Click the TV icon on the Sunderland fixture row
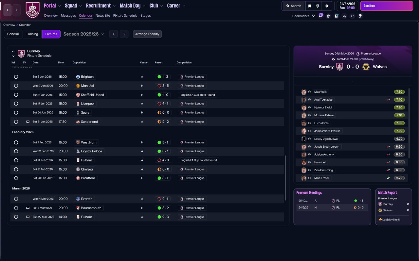 (x=28, y=122)
